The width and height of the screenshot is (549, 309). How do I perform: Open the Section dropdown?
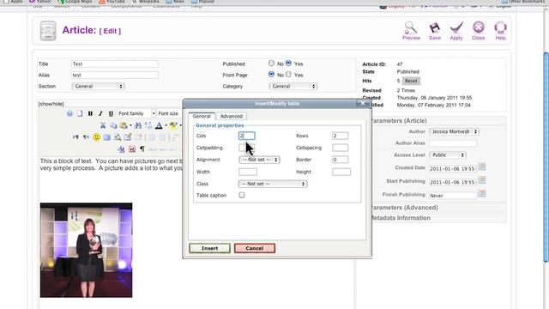coord(98,86)
